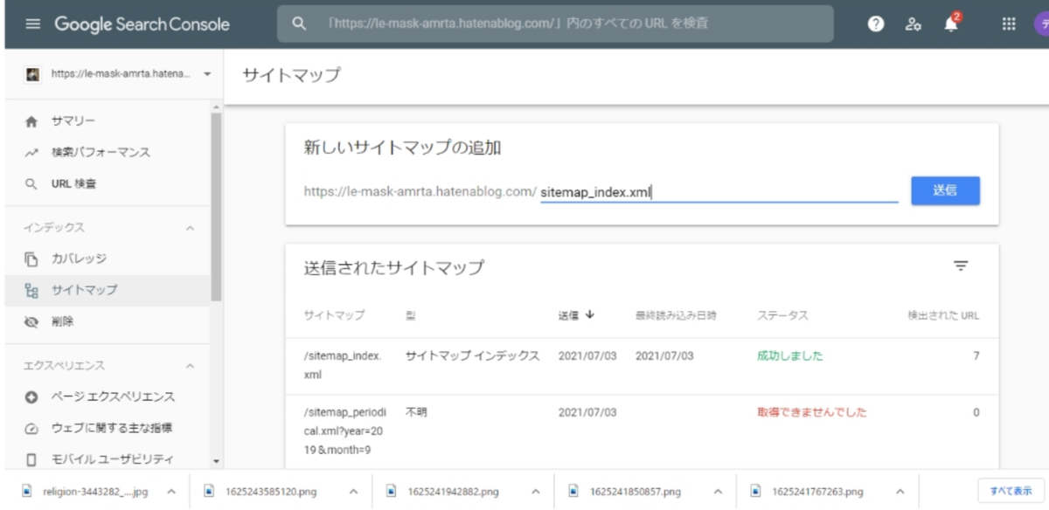Collapse the インデックス section

(190, 228)
